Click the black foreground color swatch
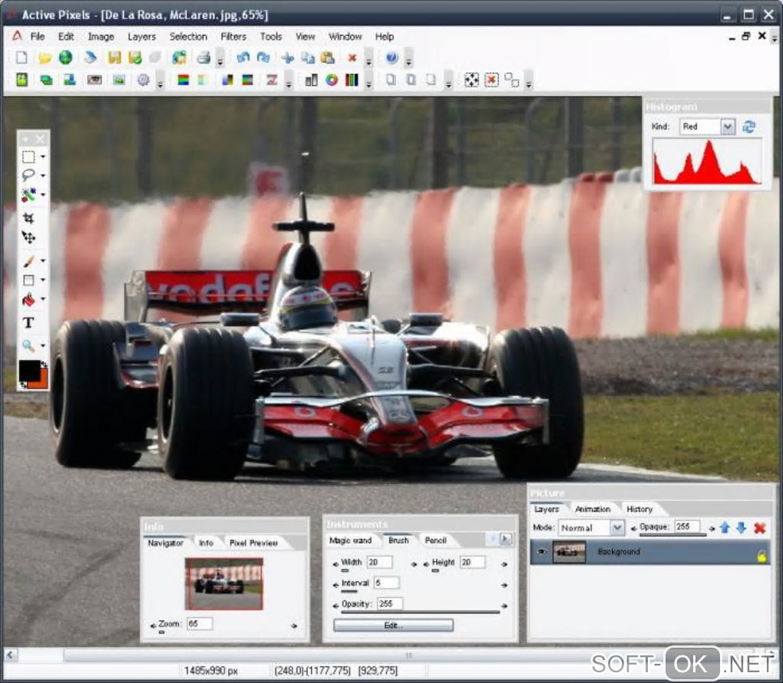Image resolution: width=783 pixels, height=683 pixels. tap(28, 370)
